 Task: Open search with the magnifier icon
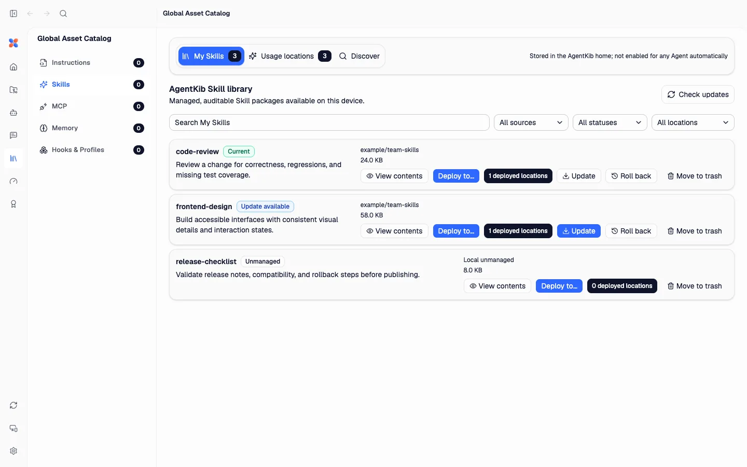tap(63, 13)
